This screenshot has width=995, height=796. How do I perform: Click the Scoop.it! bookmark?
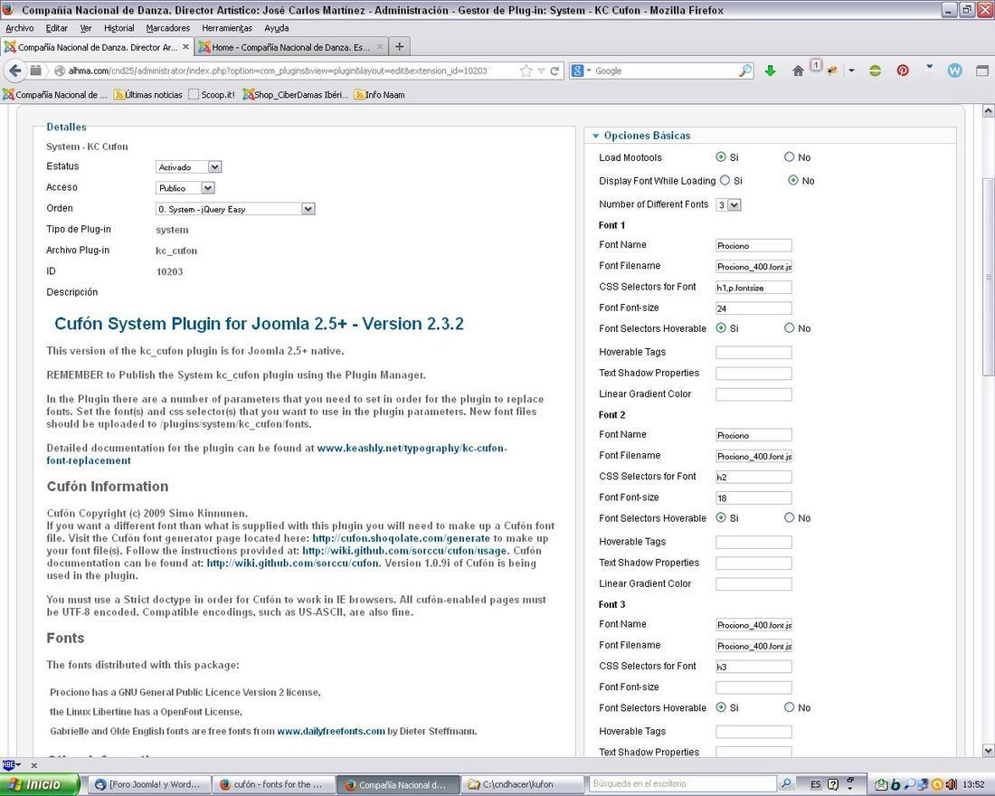coord(212,95)
